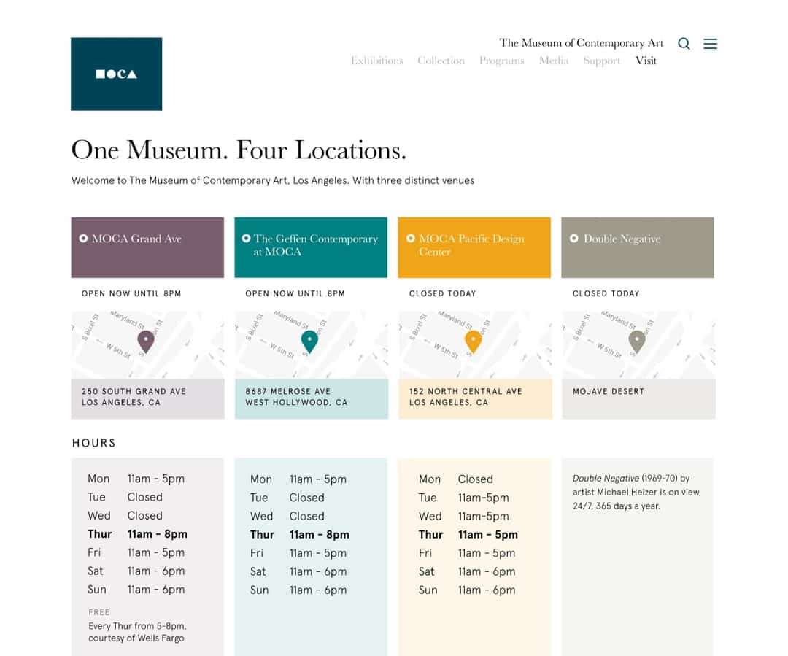Click the MOCA logo
This screenshot has height=656, width=788.
click(x=116, y=74)
